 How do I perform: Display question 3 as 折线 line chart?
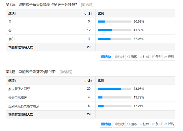coord(169,57)
